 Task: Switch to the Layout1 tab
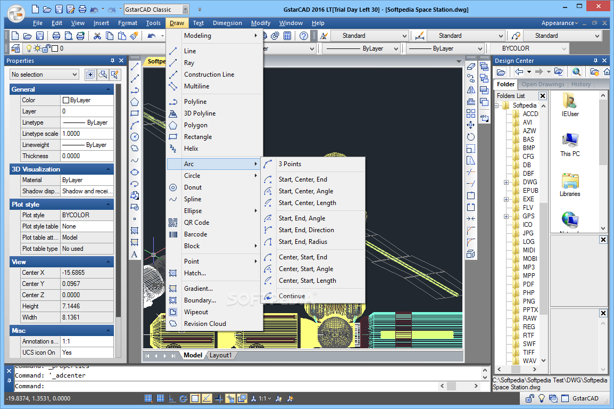tap(220, 355)
